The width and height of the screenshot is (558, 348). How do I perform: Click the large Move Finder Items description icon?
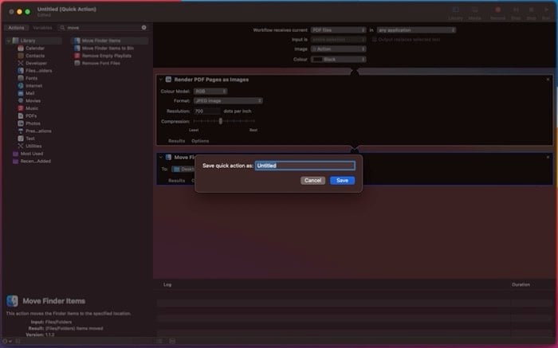(x=12, y=301)
